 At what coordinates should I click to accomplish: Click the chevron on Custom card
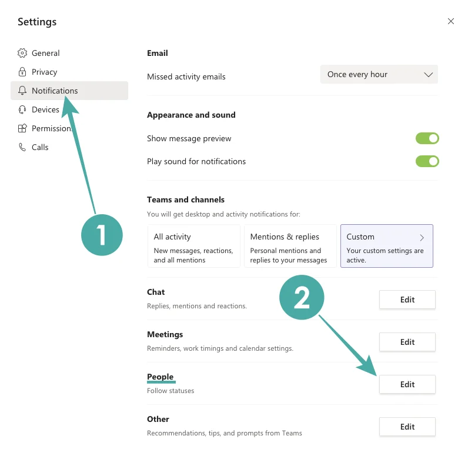click(422, 238)
